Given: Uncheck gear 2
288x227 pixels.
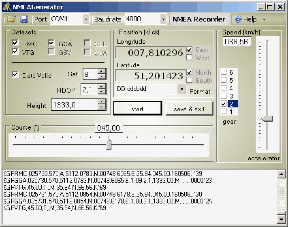Looking at the screenshot, I should pos(223,104).
